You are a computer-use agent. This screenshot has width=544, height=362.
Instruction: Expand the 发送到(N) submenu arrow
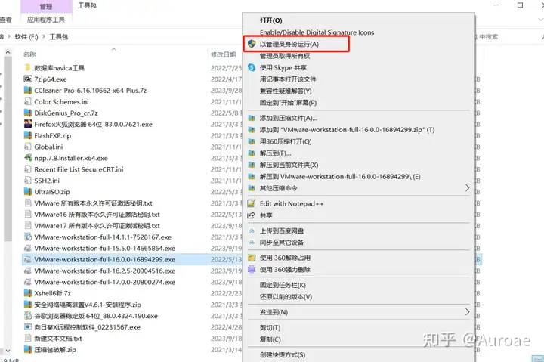(468, 311)
